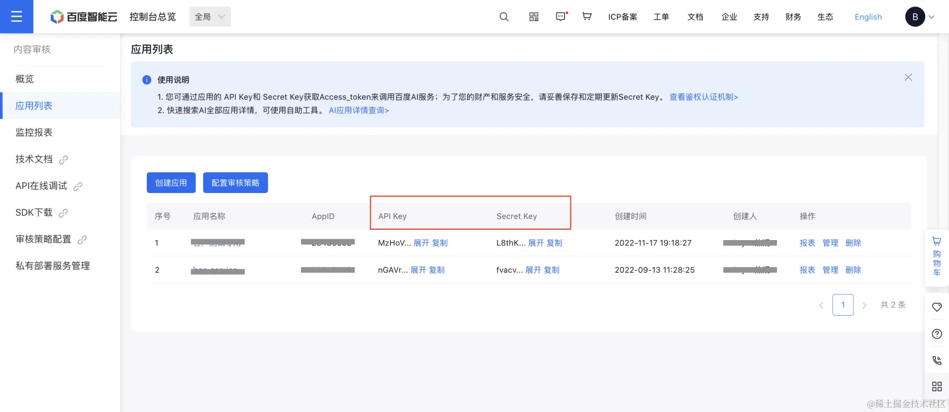
Task: Click the 2022-11-17 19:18:27 creation time
Action: tap(653, 243)
